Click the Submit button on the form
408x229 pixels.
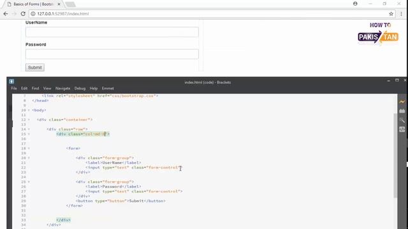click(x=35, y=67)
